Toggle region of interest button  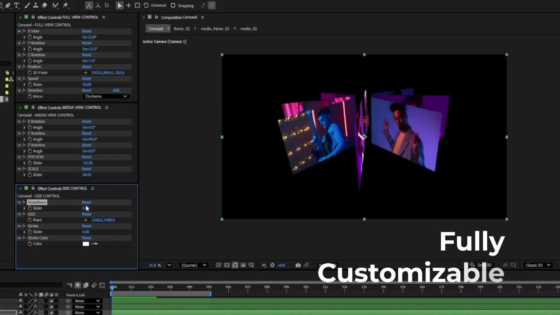tap(243, 265)
